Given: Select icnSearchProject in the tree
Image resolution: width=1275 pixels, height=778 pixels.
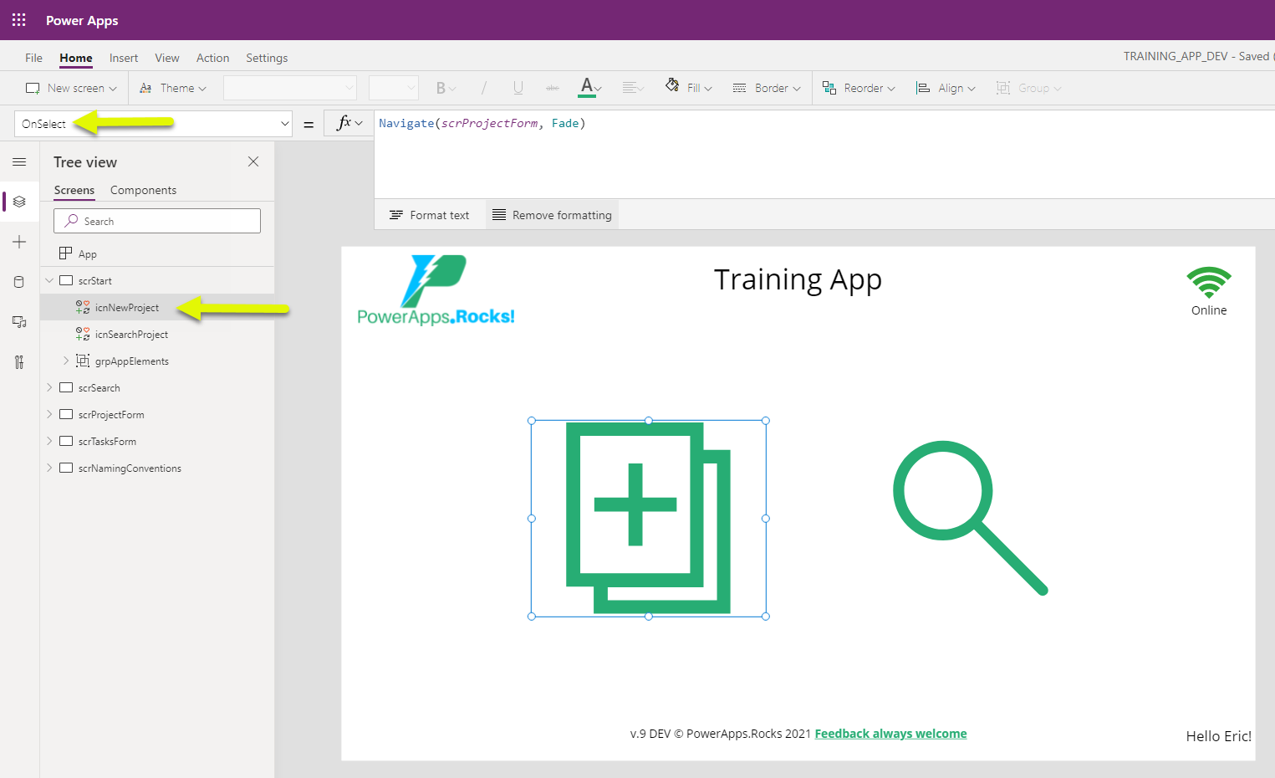Looking at the screenshot, I should pos(131,335).
